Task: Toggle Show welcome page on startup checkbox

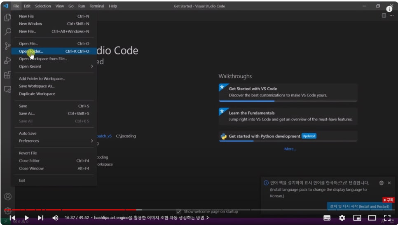Action: click(x=179, y=211)
